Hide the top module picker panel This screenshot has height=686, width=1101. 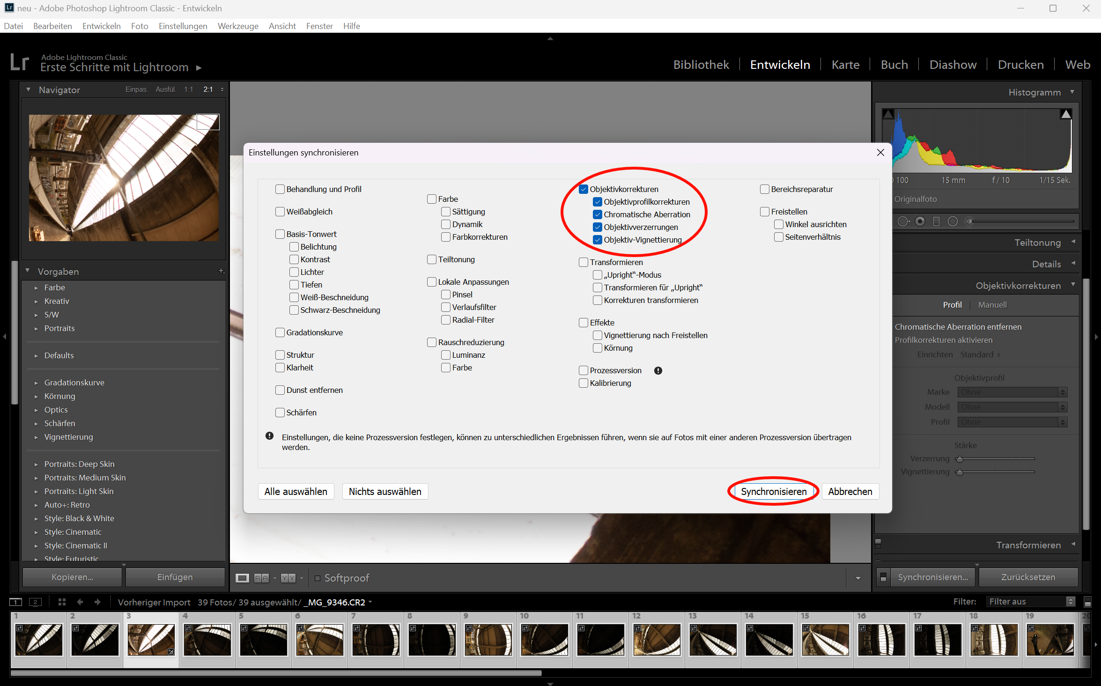(550, 38)
